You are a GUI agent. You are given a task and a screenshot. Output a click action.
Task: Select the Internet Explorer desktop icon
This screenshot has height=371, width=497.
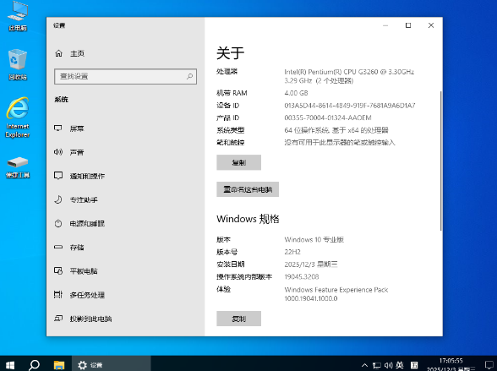pyautogui.click(x=18, y=117)
